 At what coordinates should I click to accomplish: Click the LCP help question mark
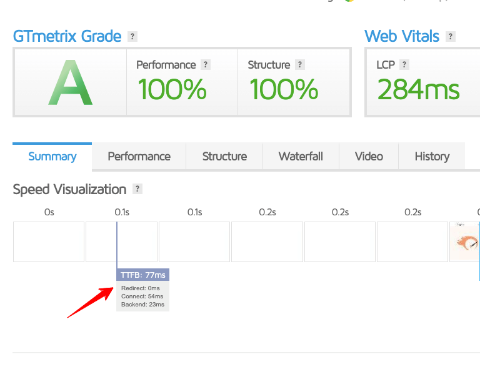[x=404, y=64]
